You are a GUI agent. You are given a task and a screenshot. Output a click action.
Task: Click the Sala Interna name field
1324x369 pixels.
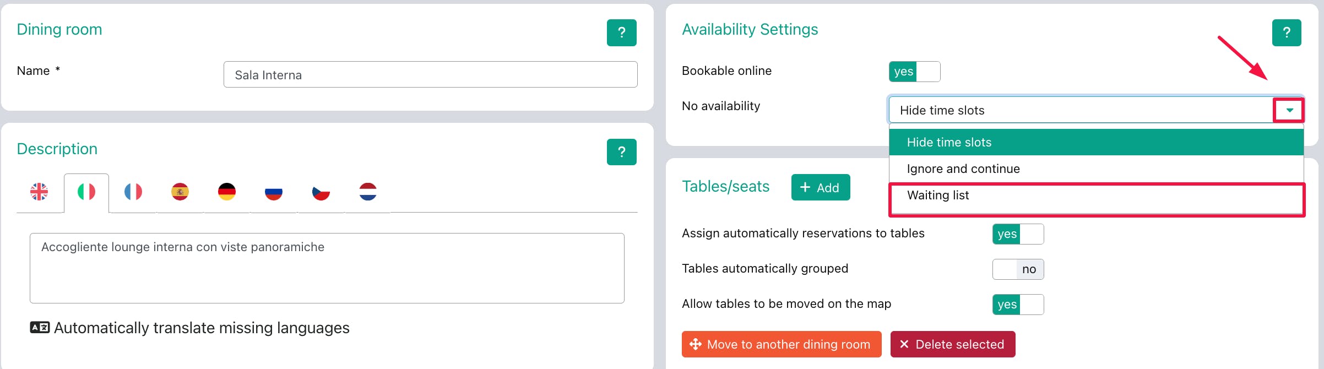(430, 75)
